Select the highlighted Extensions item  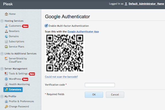(x=13, y=90)
